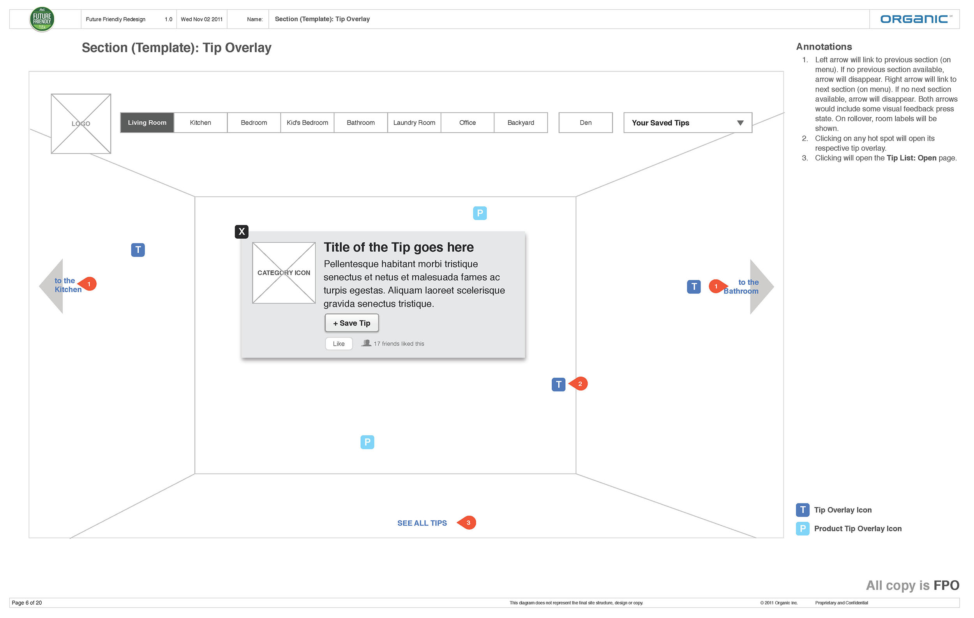Click the + Save Tip button
The width and height of the screenshot is (974, 618).
(352, 323)
